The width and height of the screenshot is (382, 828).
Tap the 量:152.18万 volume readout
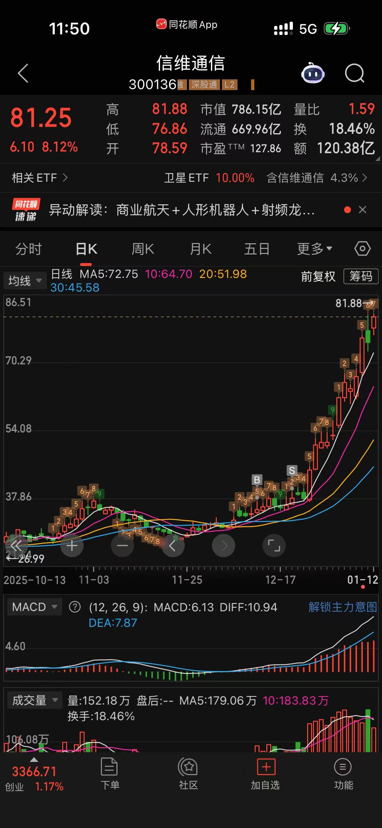tap(99, 700)
